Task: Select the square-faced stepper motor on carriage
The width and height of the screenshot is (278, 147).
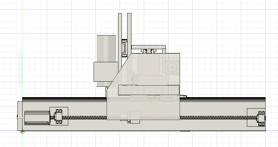Action: (172, 68)
